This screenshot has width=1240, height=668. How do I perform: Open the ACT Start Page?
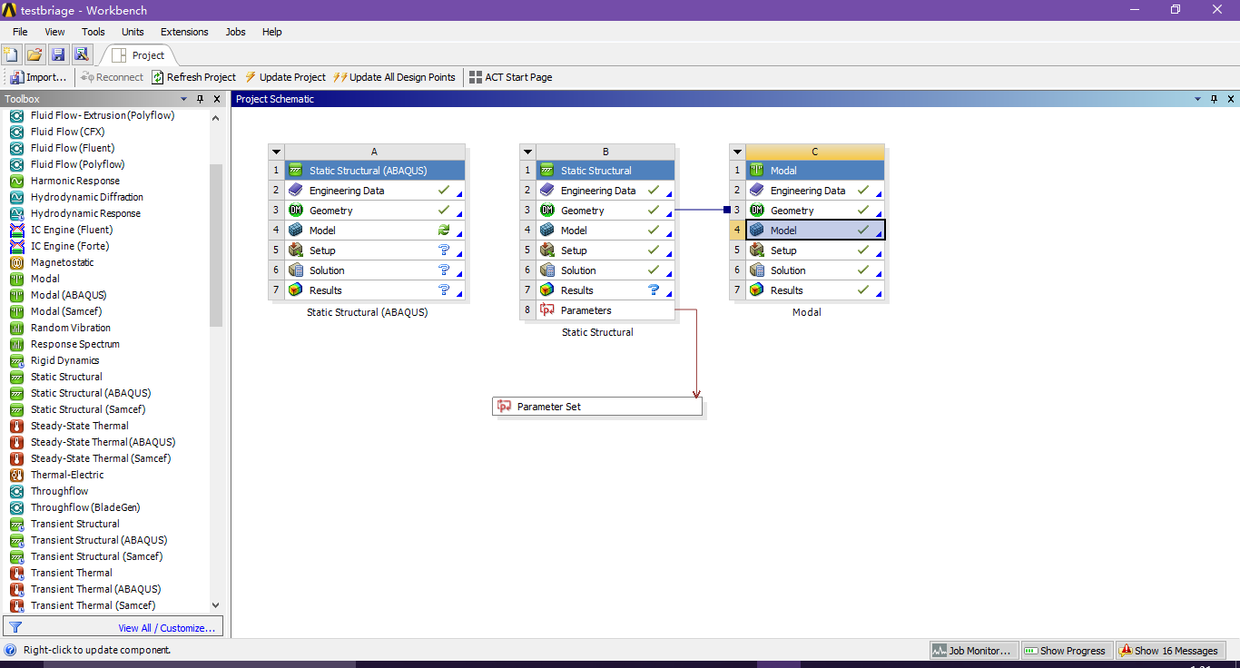[x=510, y=77]
